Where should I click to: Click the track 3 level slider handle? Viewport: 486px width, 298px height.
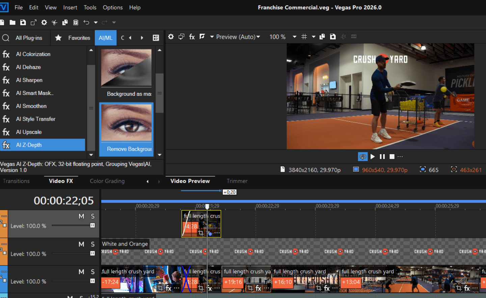(92, 253)
